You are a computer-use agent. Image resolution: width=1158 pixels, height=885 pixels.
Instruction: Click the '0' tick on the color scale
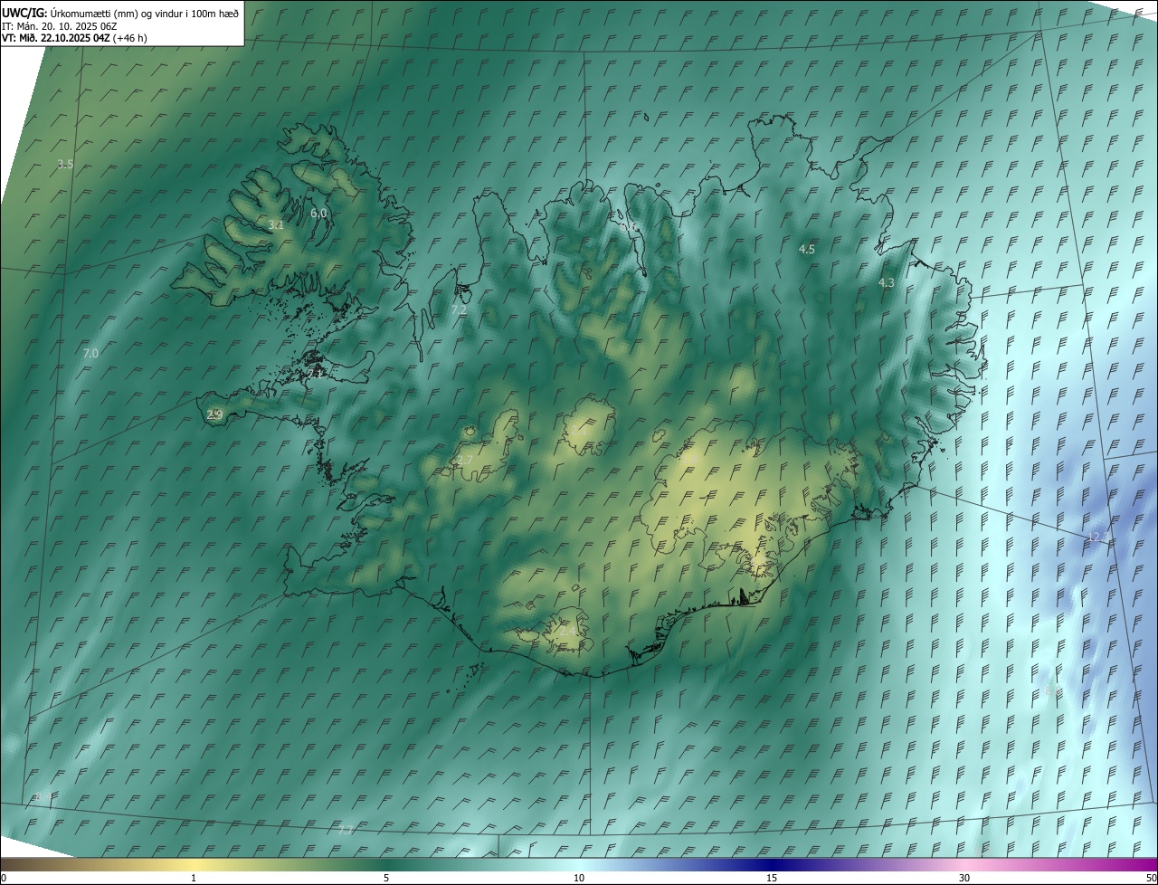click(x=4, y=878)
